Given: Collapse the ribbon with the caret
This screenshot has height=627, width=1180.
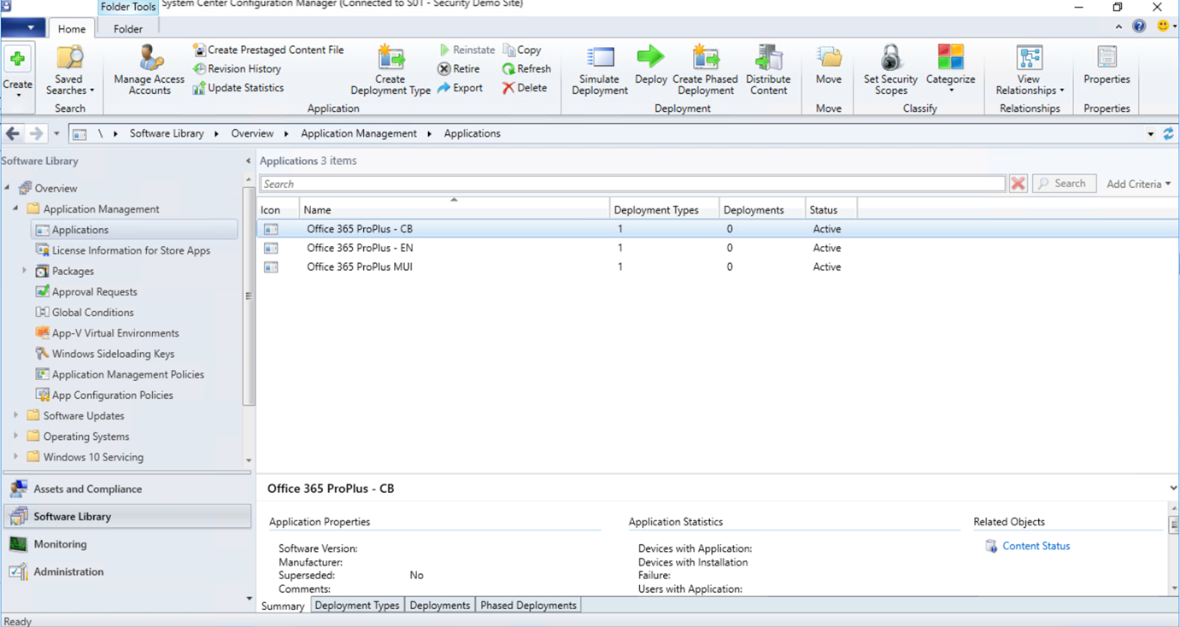Looking at the screenshot, I should point(1118,27).
